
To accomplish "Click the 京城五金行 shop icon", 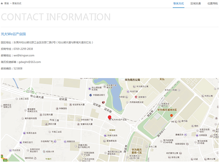I will [21, 142].
